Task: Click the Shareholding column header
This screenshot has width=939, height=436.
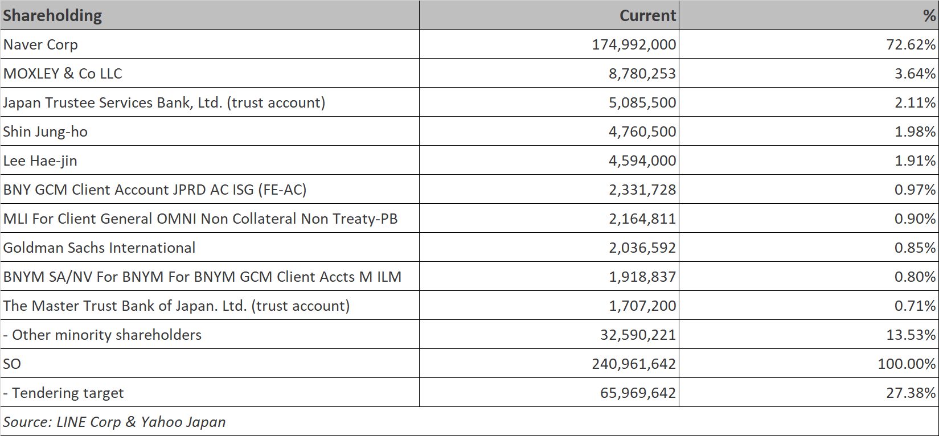Action: click(x=52, y=15)
